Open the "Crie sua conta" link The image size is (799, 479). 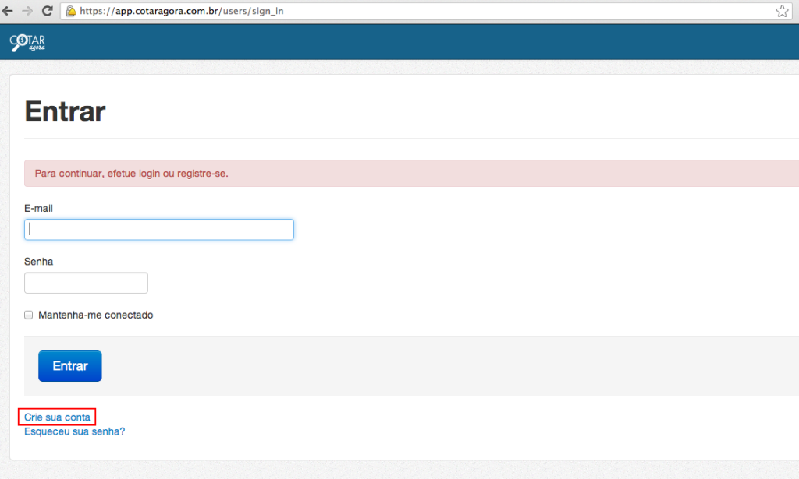[x=55, y=417]
